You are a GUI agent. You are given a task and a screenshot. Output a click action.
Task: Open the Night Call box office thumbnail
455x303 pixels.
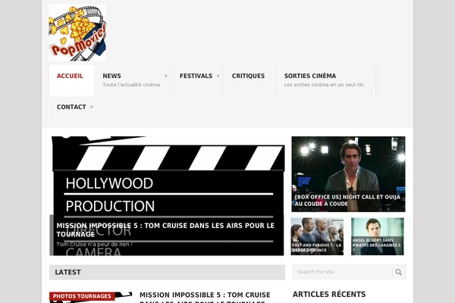pyautogui.click(x=348, y=174)
